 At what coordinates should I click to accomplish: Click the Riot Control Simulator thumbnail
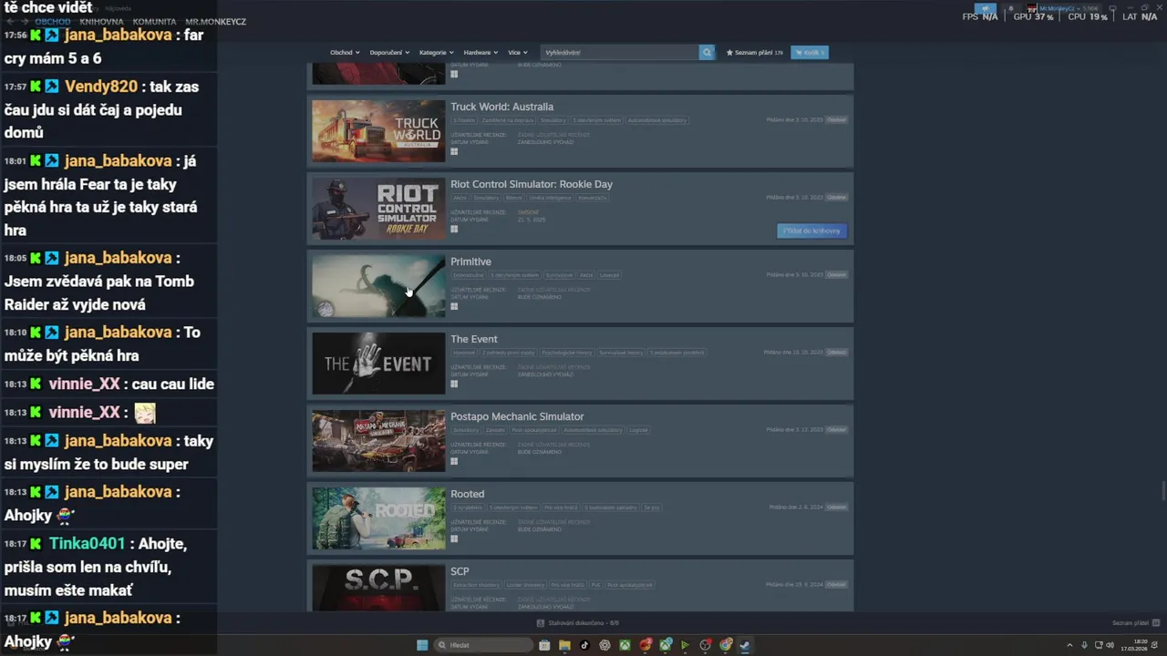pyautogui.click(x=378, y=209)
